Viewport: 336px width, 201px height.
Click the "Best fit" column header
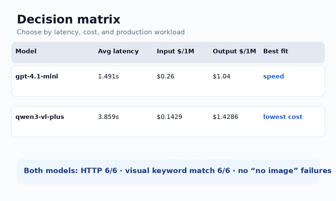[276, 51]
